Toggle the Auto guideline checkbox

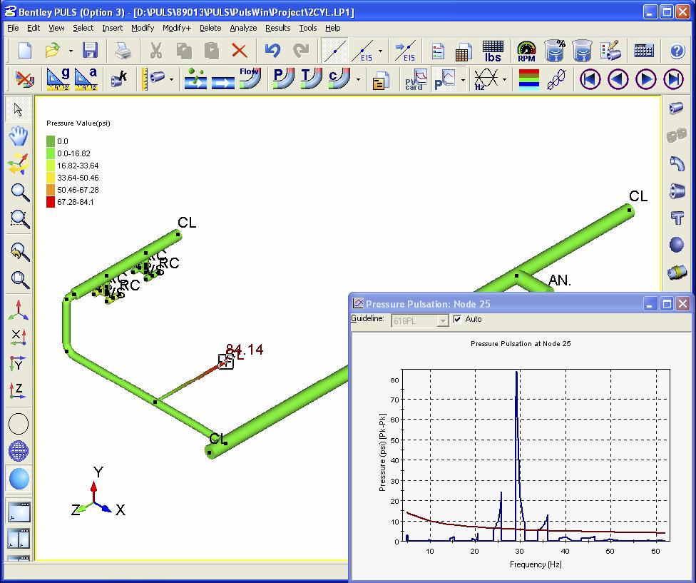[x=457, y=319]
